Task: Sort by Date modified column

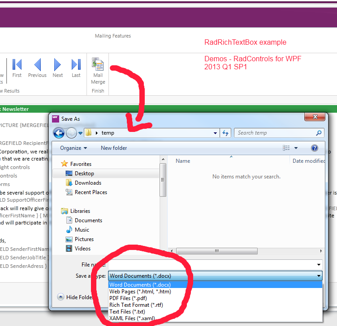Action: click(x=308, y=161)
